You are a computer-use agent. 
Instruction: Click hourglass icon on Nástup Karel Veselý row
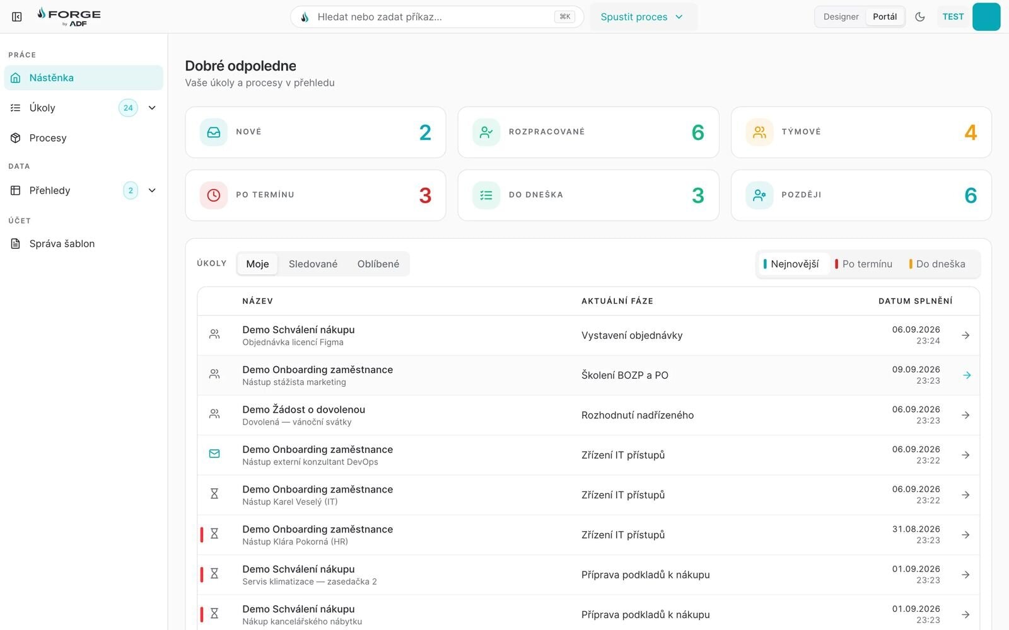pos(214,494)
